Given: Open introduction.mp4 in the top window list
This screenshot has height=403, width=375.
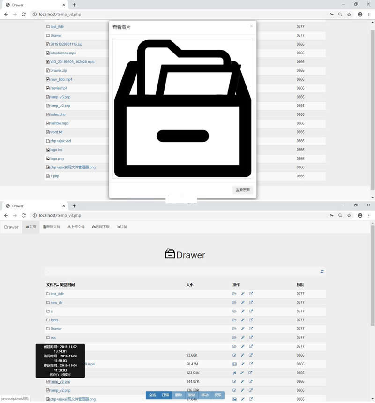Looking at the screenshot, I should pos(63,53).
